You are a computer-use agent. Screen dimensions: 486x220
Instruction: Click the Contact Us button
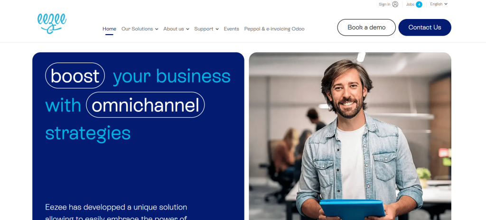[425, 27]
